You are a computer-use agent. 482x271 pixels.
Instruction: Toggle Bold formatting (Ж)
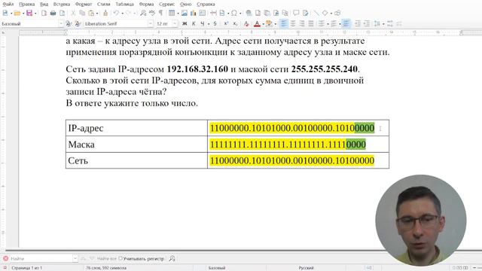tap(185, 23)
